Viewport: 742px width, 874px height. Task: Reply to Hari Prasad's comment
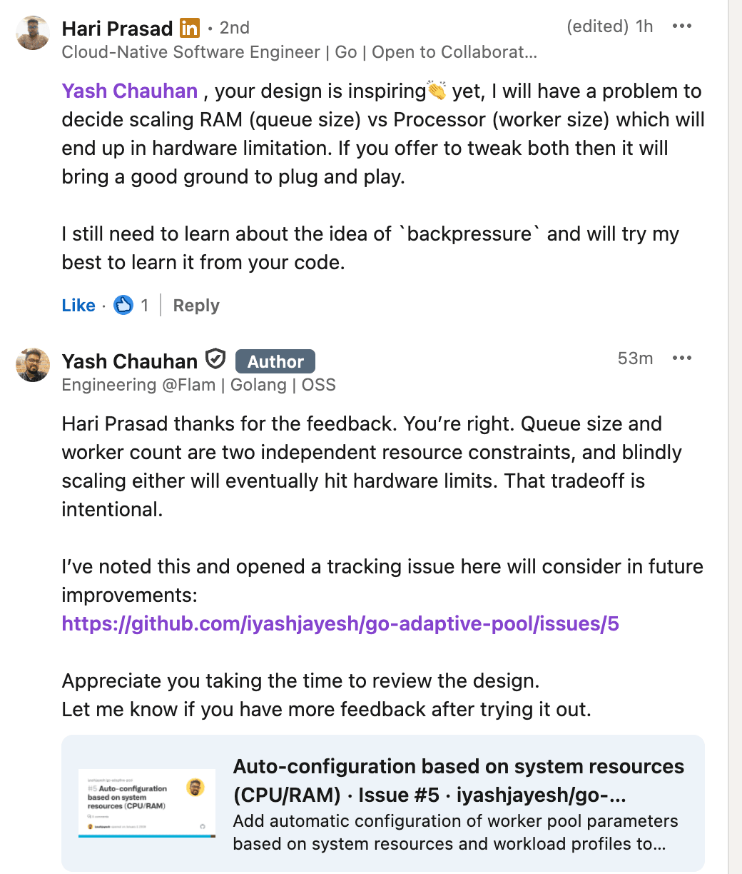tap(196, 306)
